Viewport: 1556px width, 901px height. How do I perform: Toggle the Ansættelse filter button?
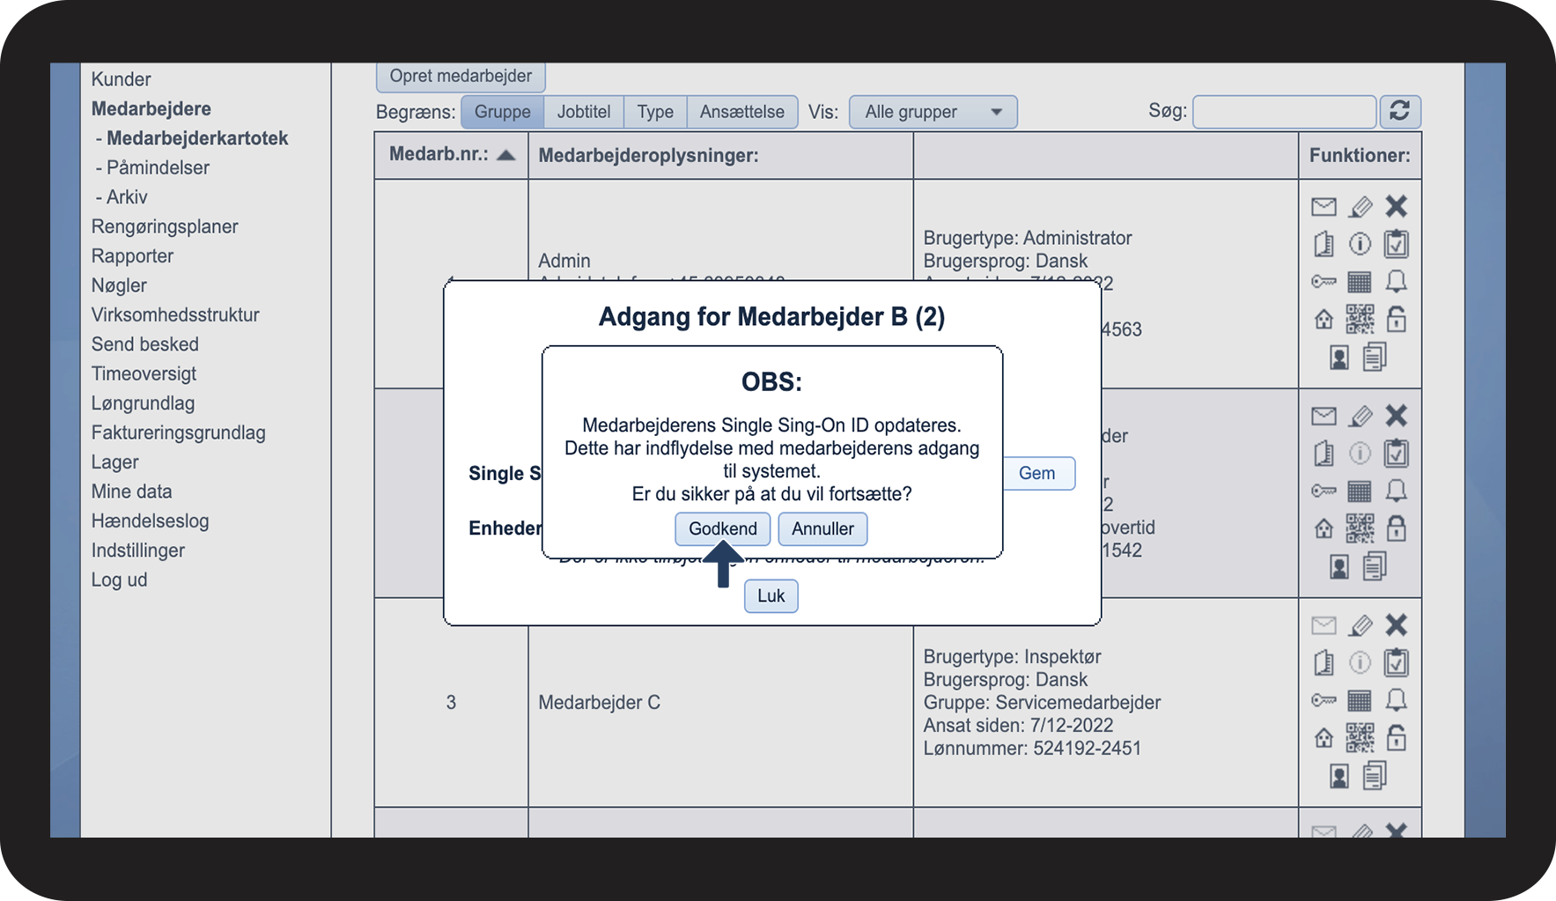(742, 112)
